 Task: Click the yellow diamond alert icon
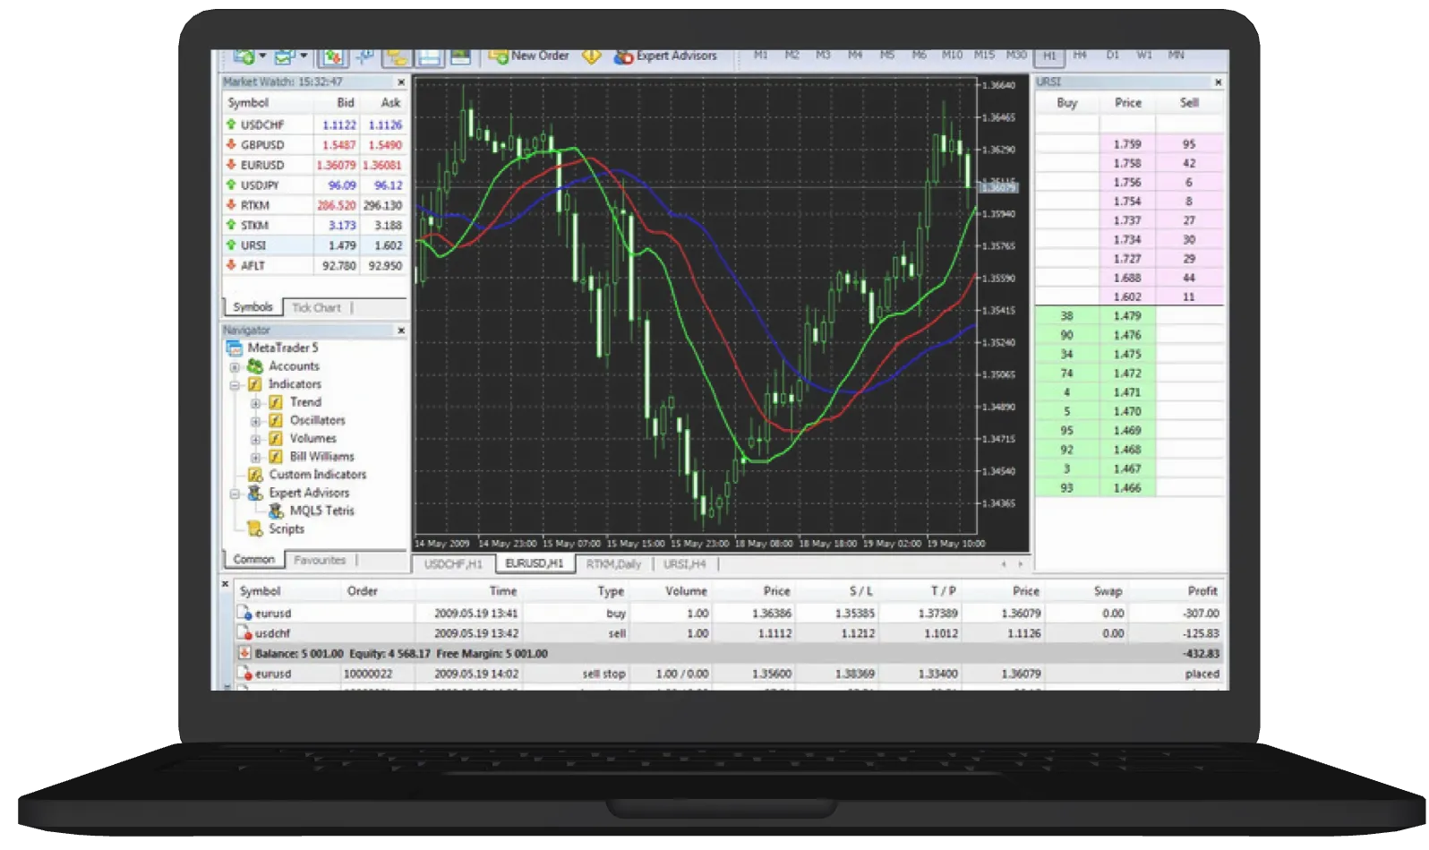[592, 56]
